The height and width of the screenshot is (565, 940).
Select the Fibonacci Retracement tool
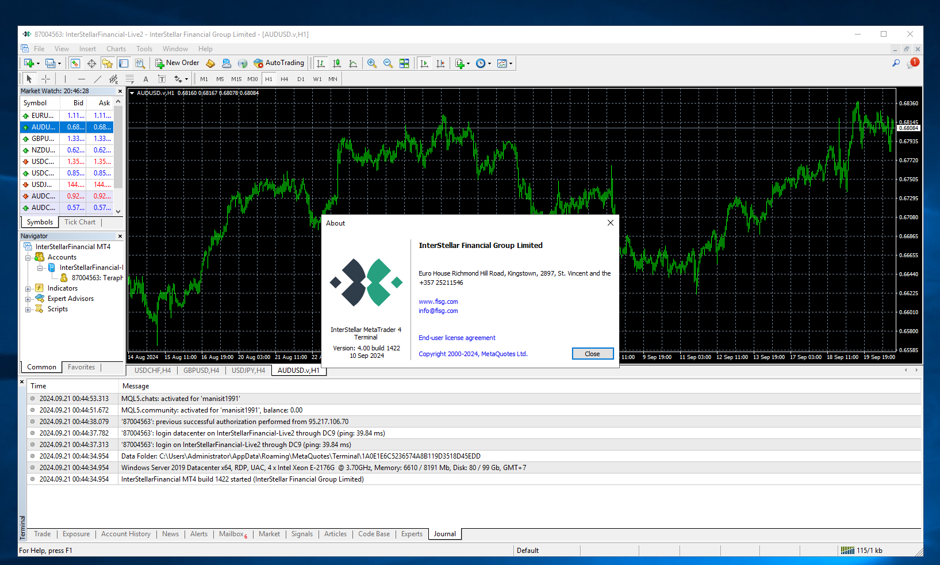pyautogui.click(x=130, y=79)
